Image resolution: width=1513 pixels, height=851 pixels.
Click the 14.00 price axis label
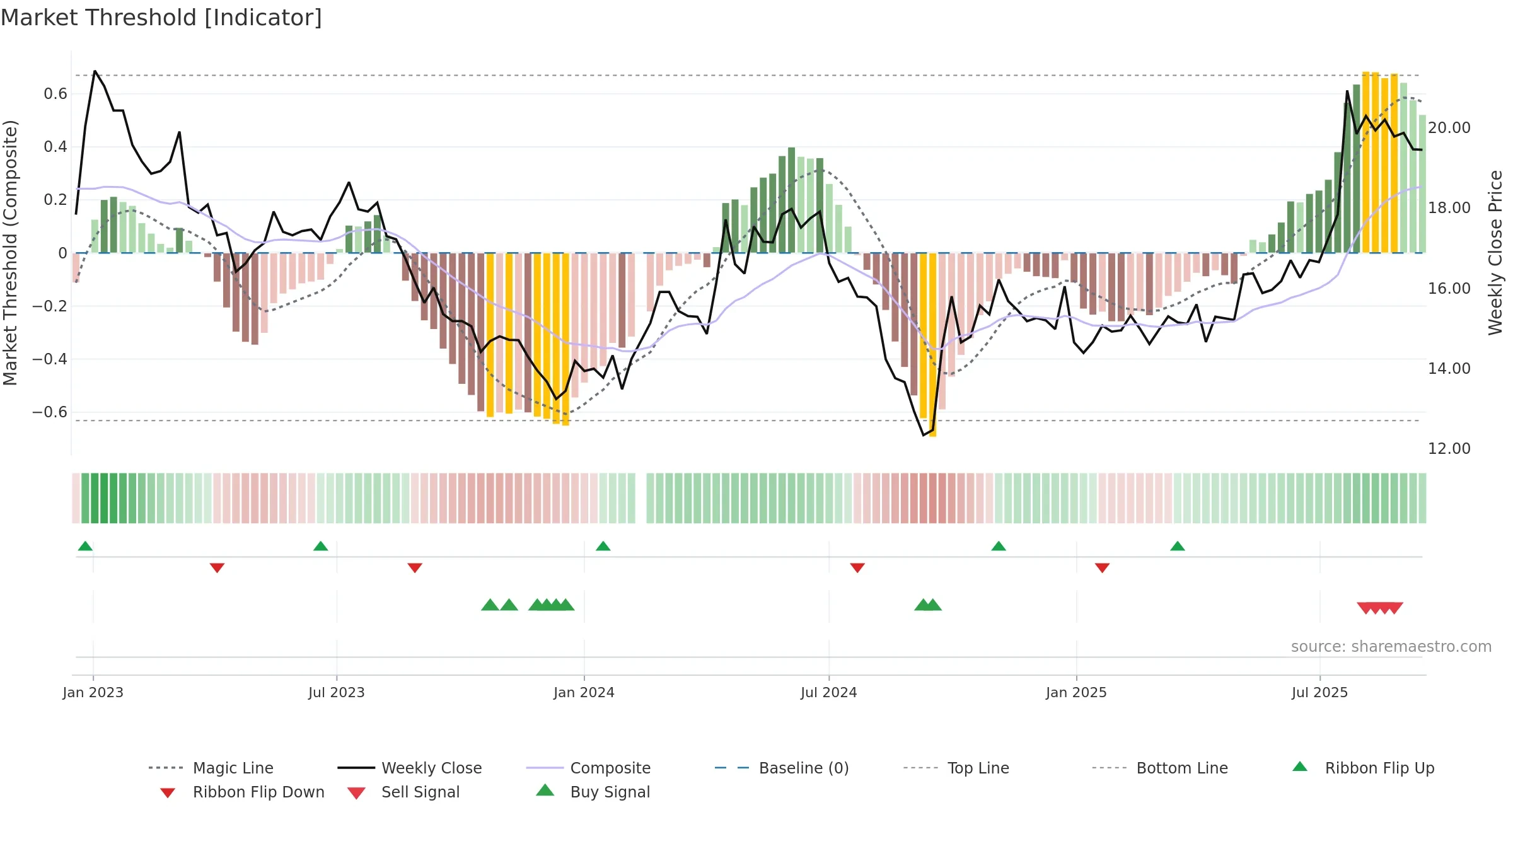pyautogui.click(x=1449, y=369)
